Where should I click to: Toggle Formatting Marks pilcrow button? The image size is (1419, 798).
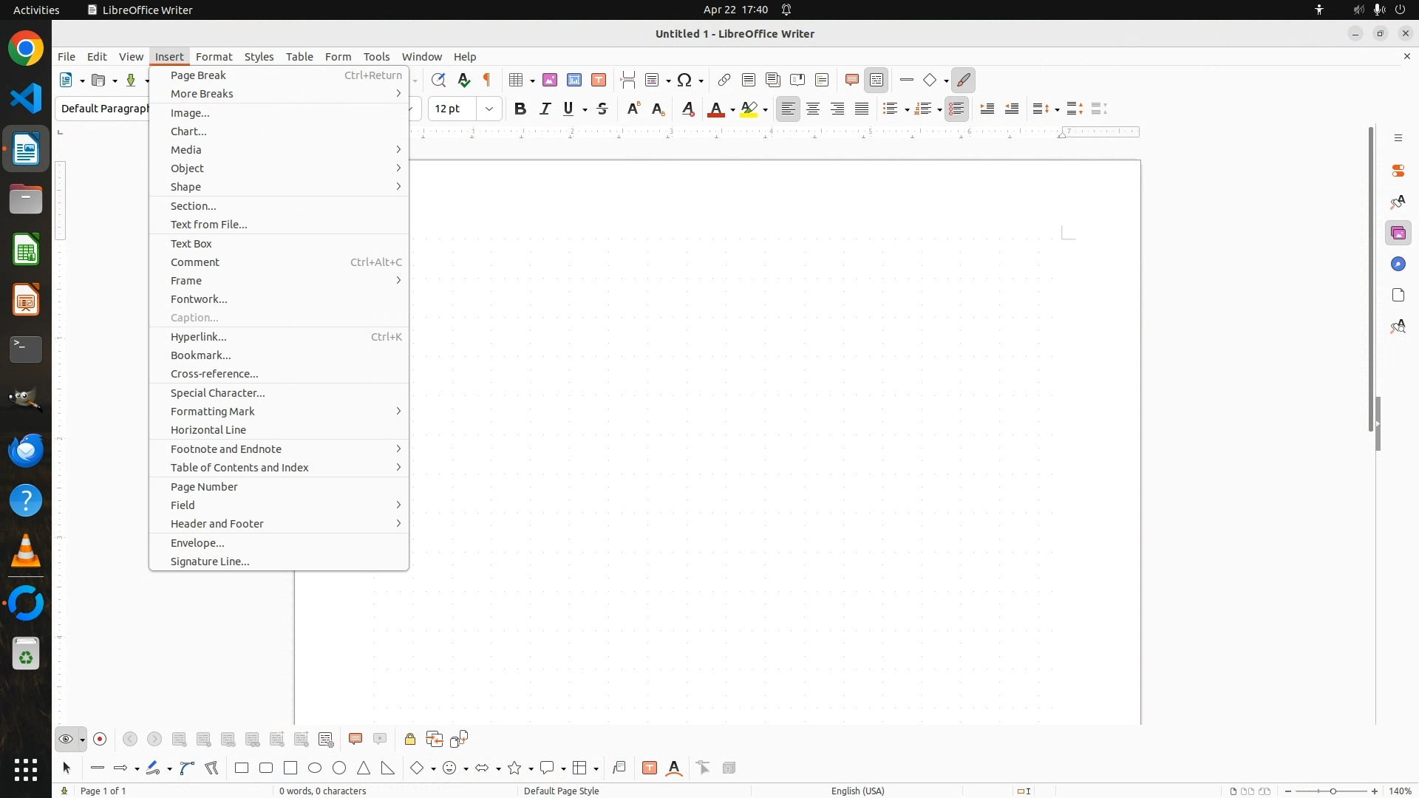coord(487,80)
